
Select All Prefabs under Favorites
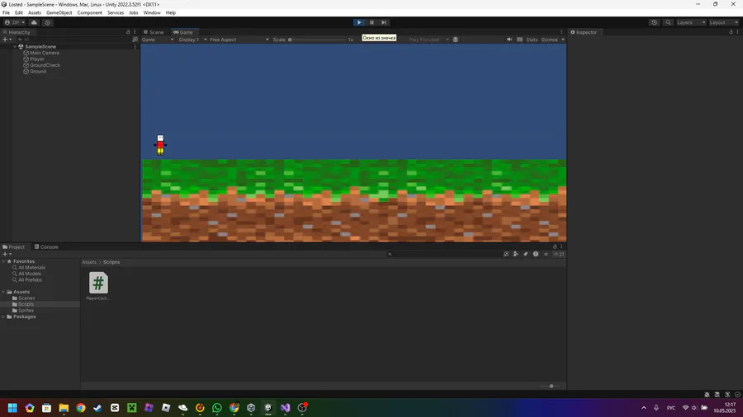30,280
